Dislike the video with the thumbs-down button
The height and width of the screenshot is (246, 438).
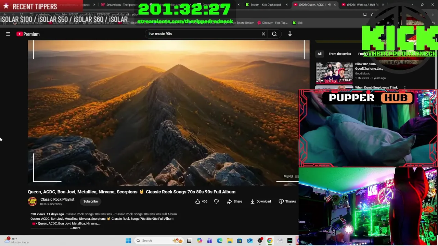[x=216, y=201]
